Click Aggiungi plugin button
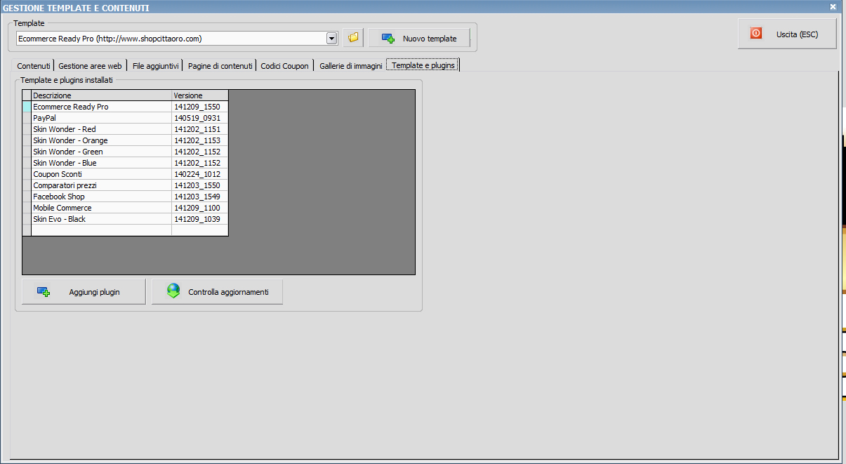Image resolution: width=846 pixels, height=464 pixels. coord(84,291)
